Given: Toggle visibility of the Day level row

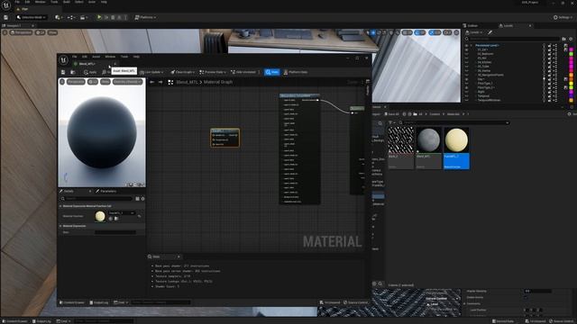Looking at the screenshot, I should point(467,79).
